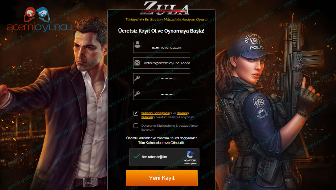Click the acemioyuncu logo at top left

pos(39,19)
